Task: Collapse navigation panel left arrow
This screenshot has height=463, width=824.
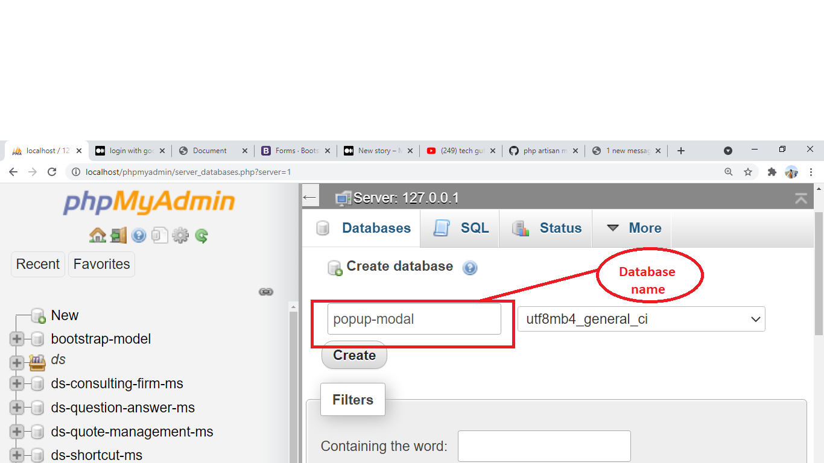Action: [x=309, y=197]
